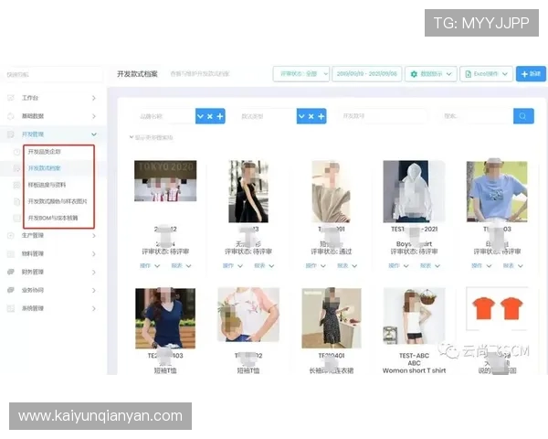Click the down-arrow icon in the 款式类型 filter
Screen dimensions: 548x439
click(x=301, y=116)
